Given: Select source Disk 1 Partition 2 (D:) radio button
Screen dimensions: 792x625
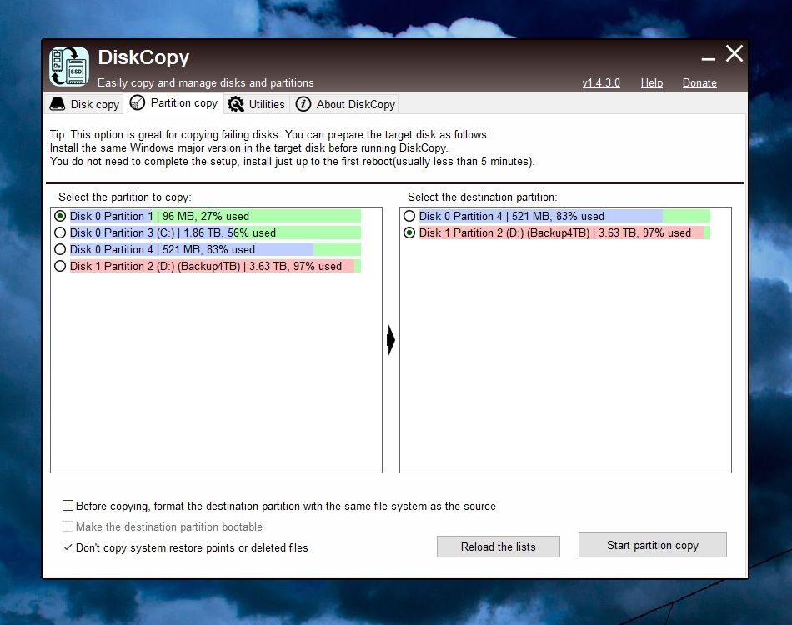Looking at the screenshot, I should [60, 266].
